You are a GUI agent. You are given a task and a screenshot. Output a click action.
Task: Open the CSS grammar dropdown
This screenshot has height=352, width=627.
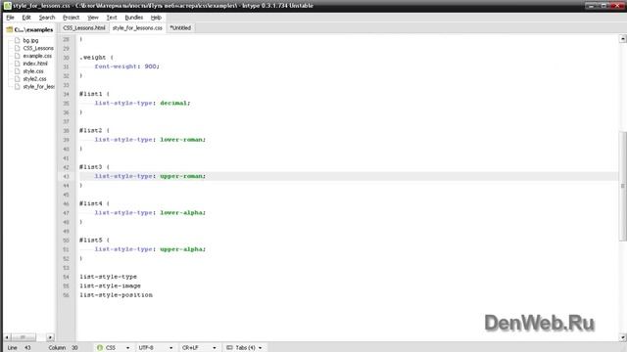click(114, 348)
